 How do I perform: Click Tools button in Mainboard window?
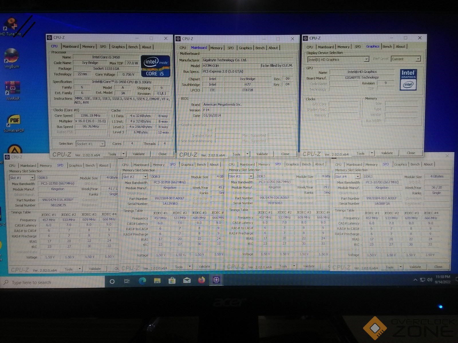pyautogui.click(x=236, y=154)
